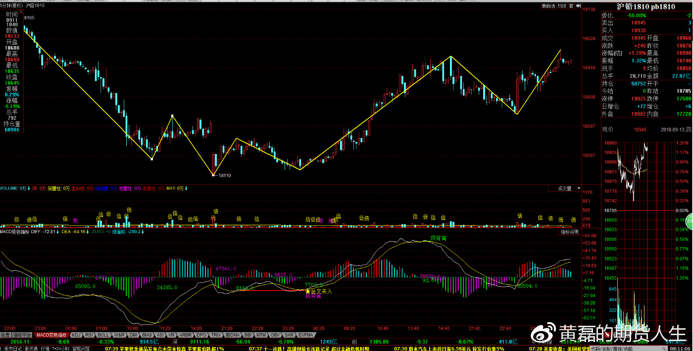
Task: Click the 顶背离 label on MACD chart
Action: click(x=438, y=239)
